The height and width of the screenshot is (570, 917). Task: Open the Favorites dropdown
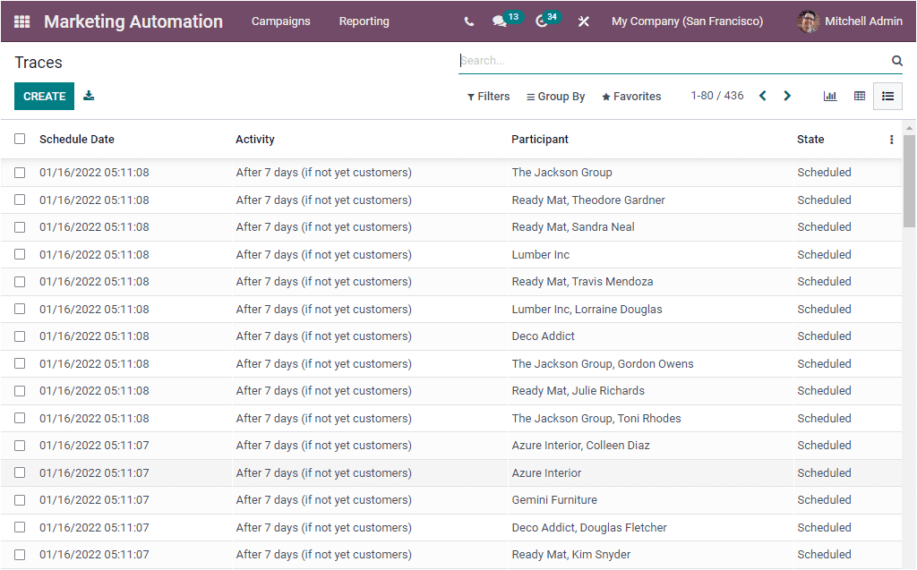(x=630, y=96)
